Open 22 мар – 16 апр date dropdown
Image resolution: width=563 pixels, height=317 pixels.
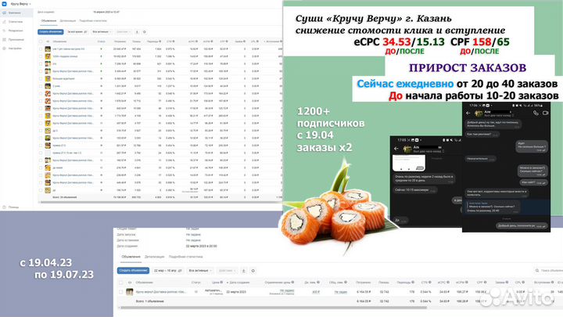coord(167,271)
